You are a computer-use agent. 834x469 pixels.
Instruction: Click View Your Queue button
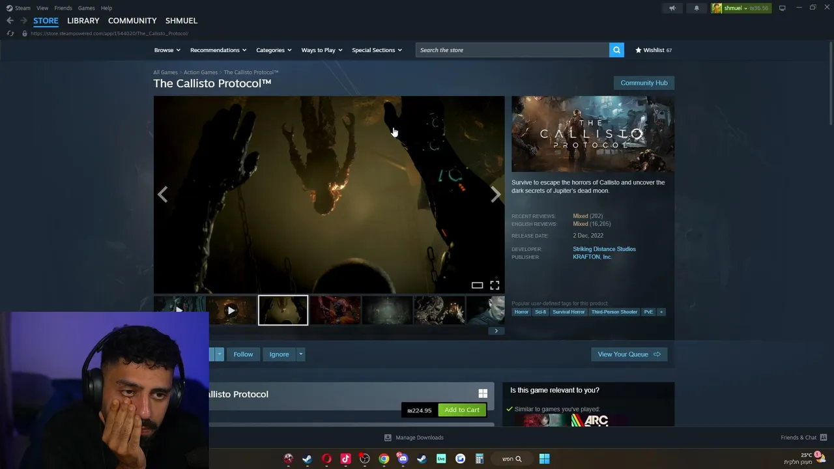(x=629, y=354)
